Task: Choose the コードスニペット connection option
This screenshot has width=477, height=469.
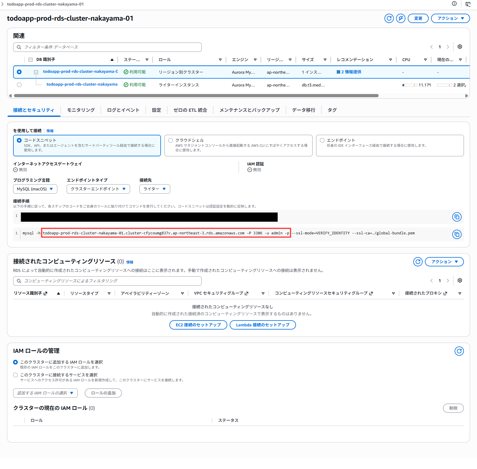Action: (x=87, y=146)
